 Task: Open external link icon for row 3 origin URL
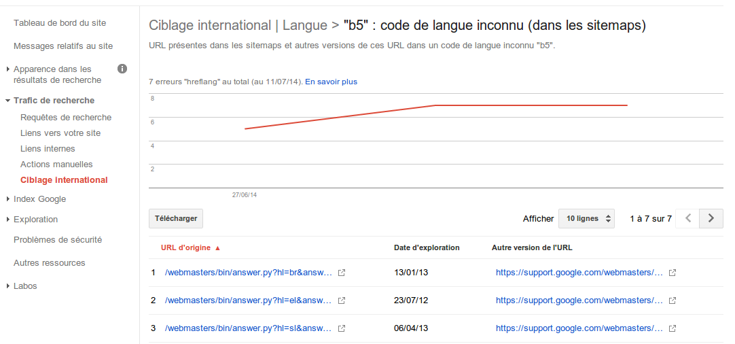click(342, 328)
